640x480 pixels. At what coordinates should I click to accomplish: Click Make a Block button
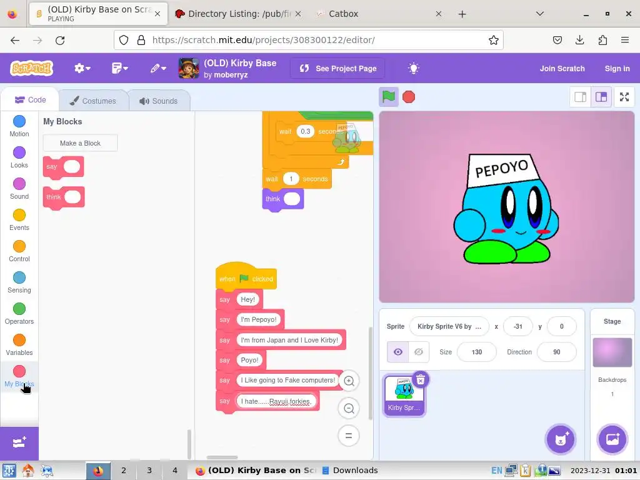pyautogui.click(x=81, y=143)
